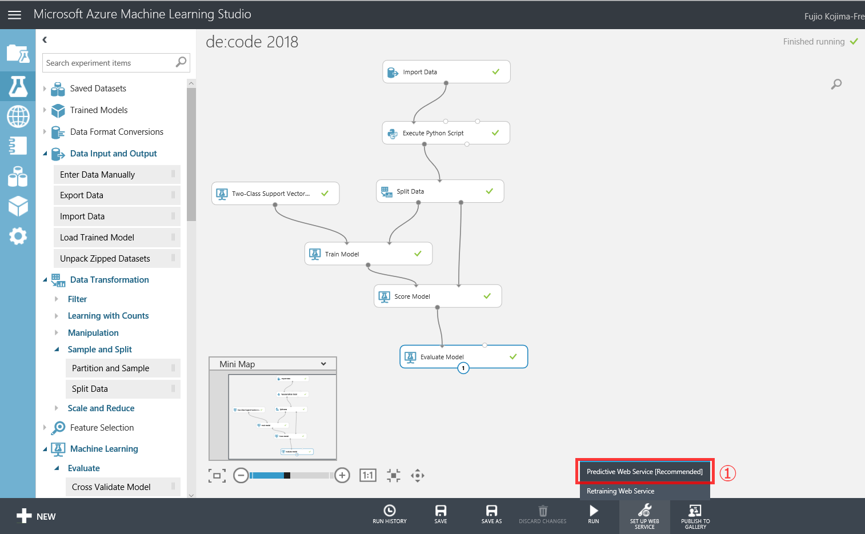Image resolution: width=865 pixels, height=534 pixels.
Task: Click the canvas search magnifier icon
Action: (x=836, y=84)
